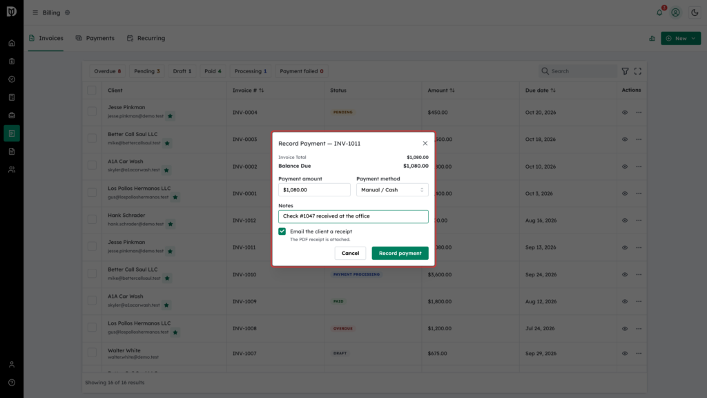
Task: Click the app logo in sidebar
Action: 12,11
